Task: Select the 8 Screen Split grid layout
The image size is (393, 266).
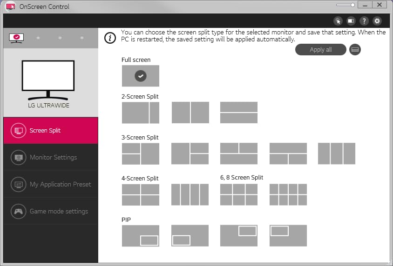Action: tap(288, 195)
